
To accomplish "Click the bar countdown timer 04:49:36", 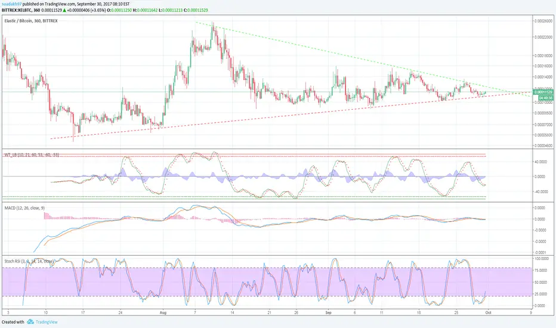I will click(x=545, y=98).
